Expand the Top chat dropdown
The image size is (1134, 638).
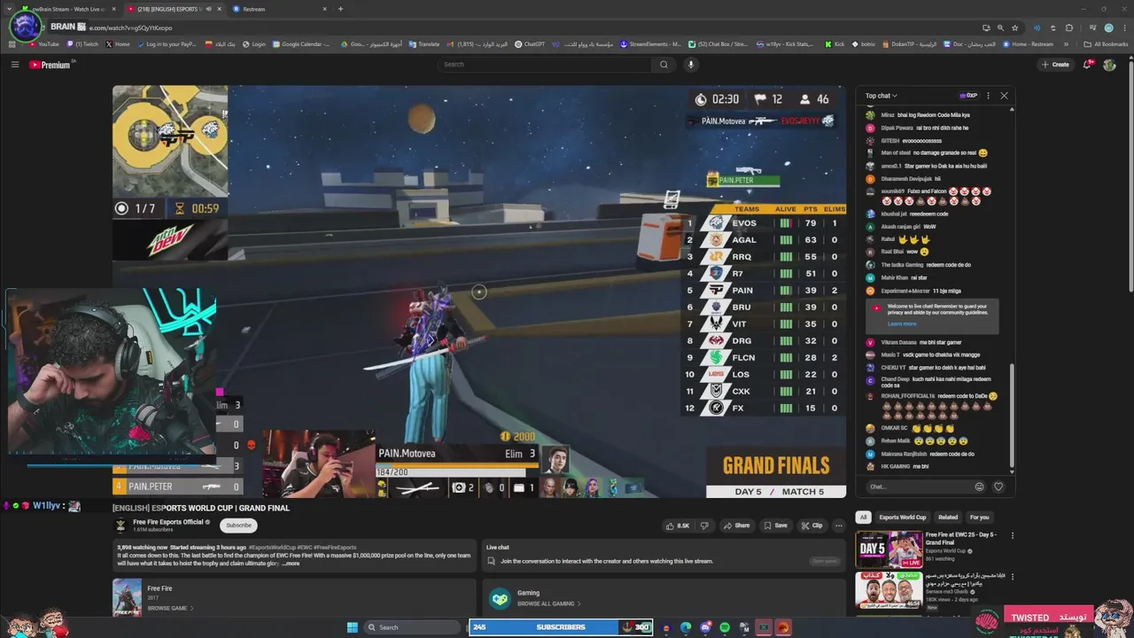(x=882, y=96)
